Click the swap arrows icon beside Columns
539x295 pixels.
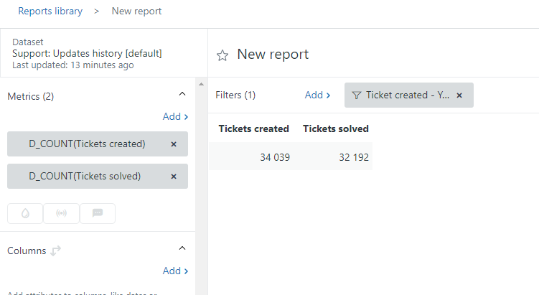pos(55,250)
